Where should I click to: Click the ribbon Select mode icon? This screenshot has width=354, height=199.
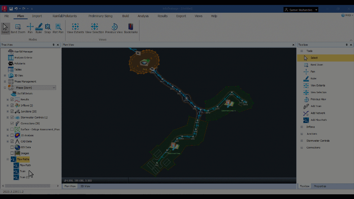pyautogui.click(x=5, y=29)
